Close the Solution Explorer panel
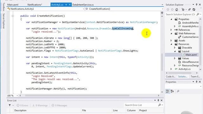 tap(200, 5)
